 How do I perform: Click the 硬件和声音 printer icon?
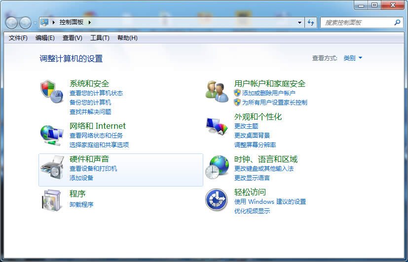[x=51, y=168]
